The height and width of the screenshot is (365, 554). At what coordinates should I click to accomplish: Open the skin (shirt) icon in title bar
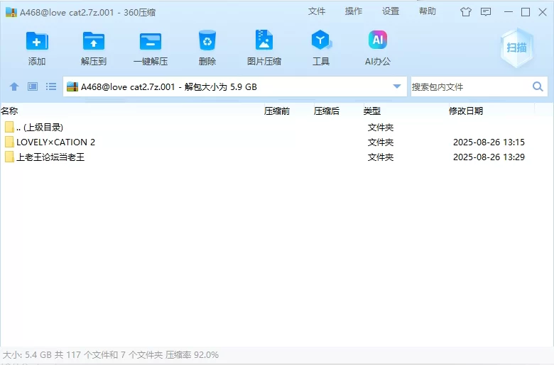coord(466,12)
